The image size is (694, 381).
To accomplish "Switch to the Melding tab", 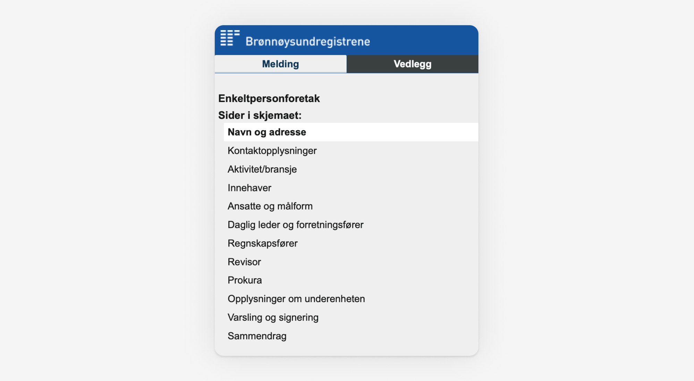I will [280, 64].
